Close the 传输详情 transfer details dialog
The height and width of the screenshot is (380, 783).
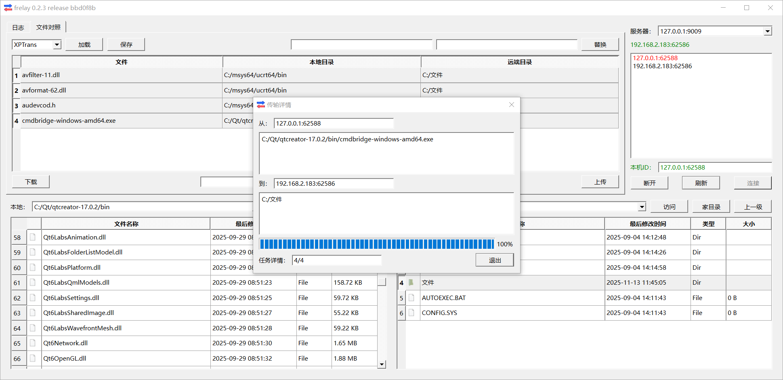pos(511,105)
